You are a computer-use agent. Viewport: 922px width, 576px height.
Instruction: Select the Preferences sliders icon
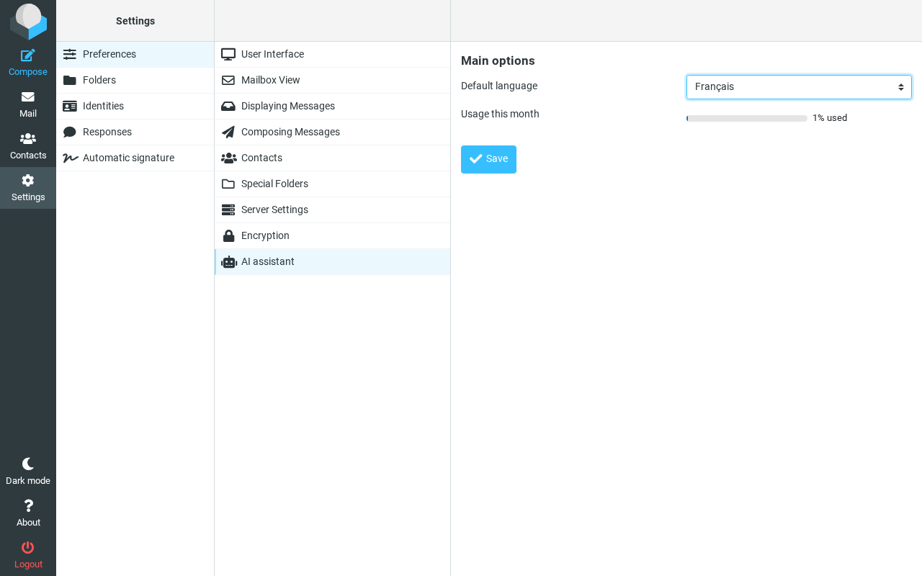(70, 54)
